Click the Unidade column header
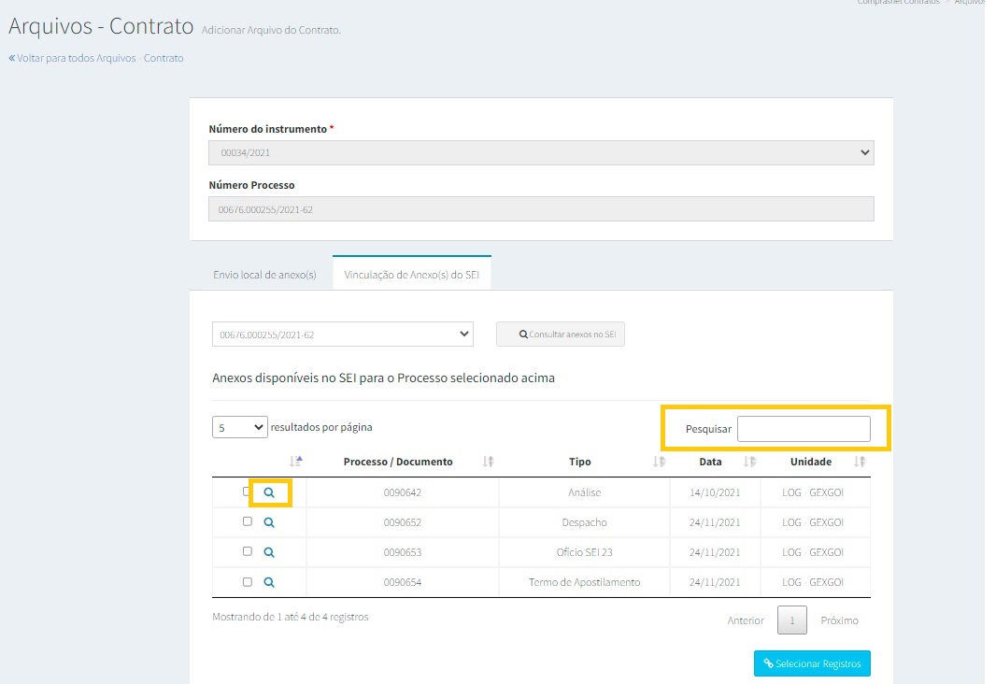The width and height of the screenshot is (996, 684). pos(810,462)
